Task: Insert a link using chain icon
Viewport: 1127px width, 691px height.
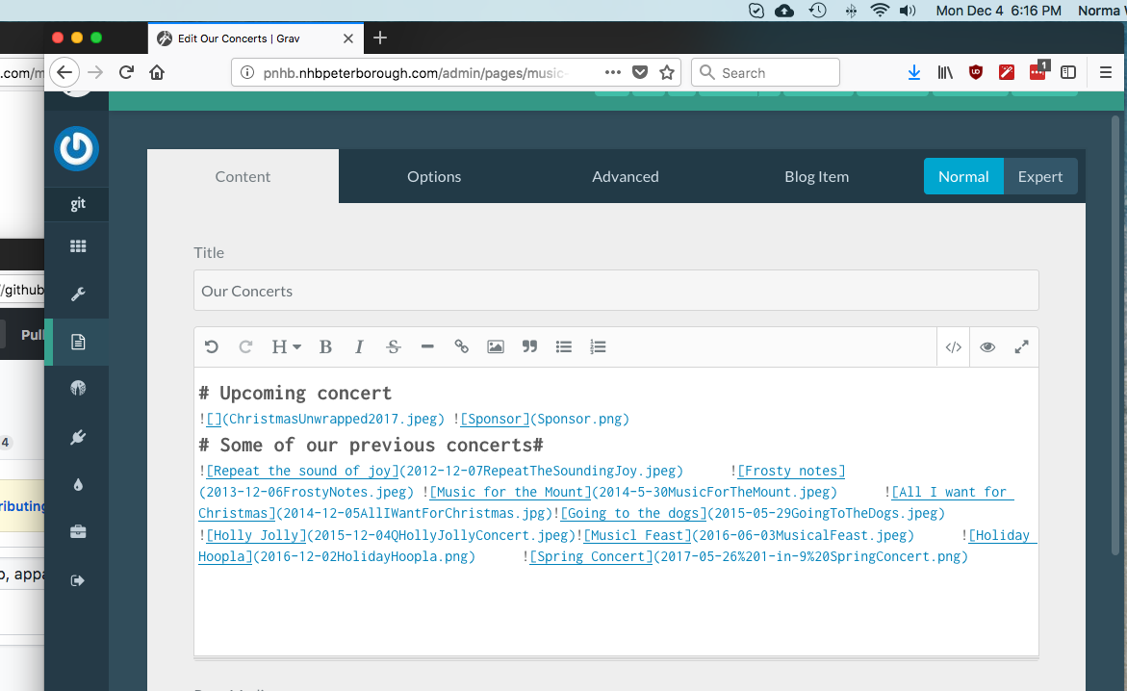Action: tap(461, 347)
